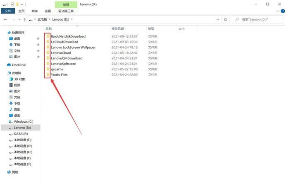
Task: Click the Back navigation arrow
Action: 6,19
